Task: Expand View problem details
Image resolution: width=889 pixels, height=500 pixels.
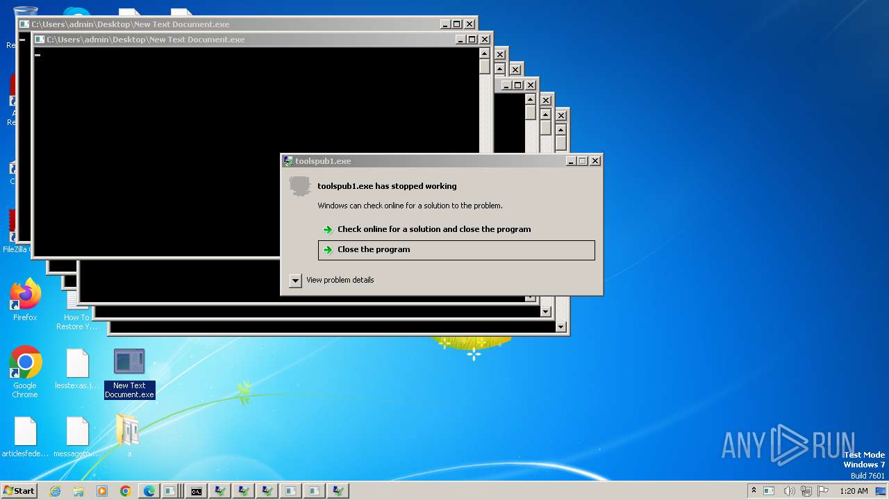Action: 331,280
